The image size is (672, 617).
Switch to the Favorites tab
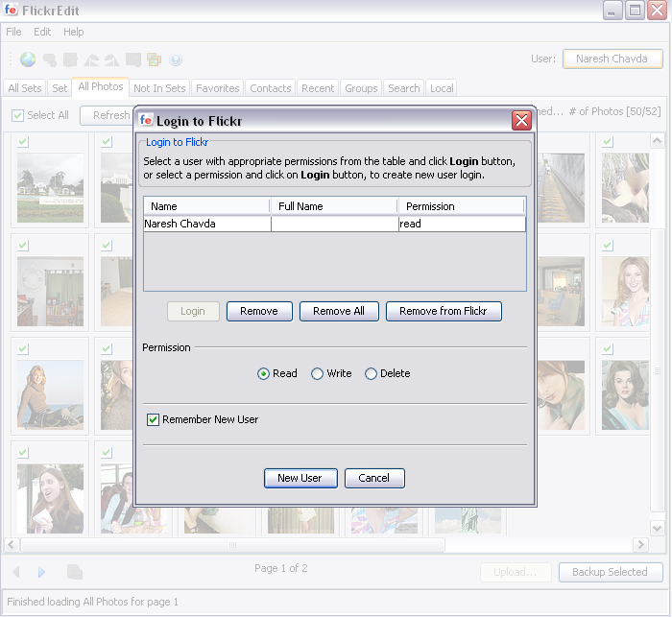218,88
